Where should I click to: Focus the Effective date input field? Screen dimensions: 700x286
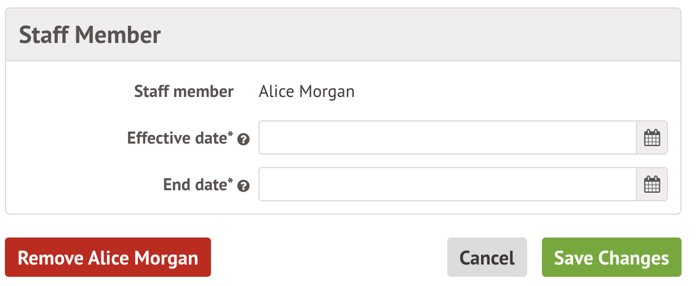tap(447, 138)
